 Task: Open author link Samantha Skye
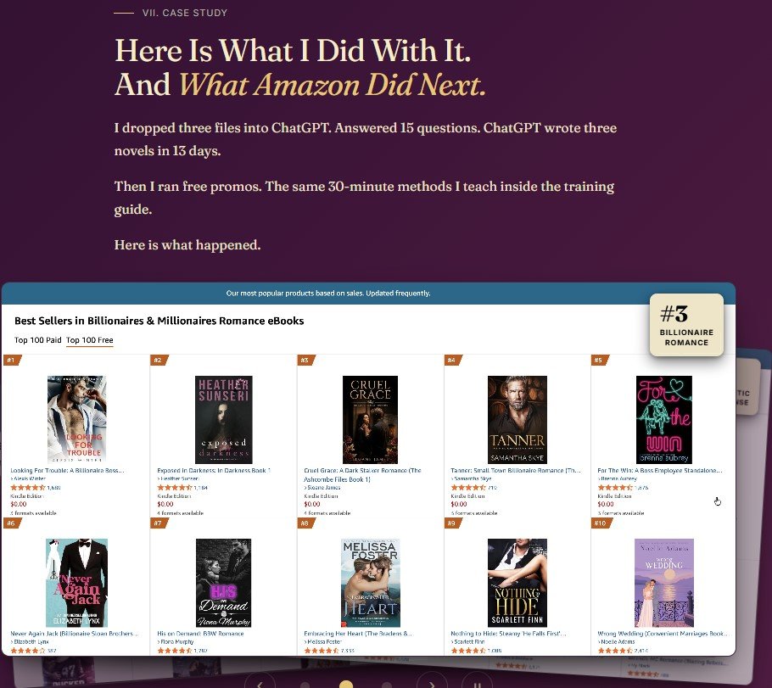471,478
